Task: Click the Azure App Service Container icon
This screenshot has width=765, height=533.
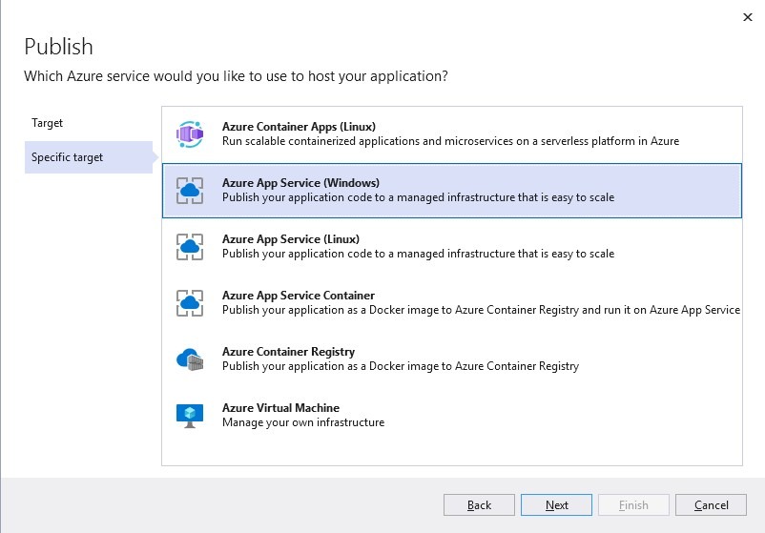Action: [190, 303]
